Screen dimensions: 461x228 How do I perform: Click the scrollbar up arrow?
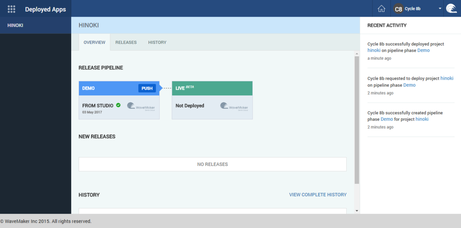(357, 54)
